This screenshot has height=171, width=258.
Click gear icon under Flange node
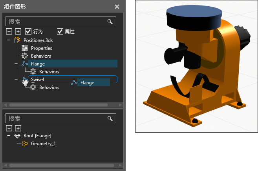(33, 72)
